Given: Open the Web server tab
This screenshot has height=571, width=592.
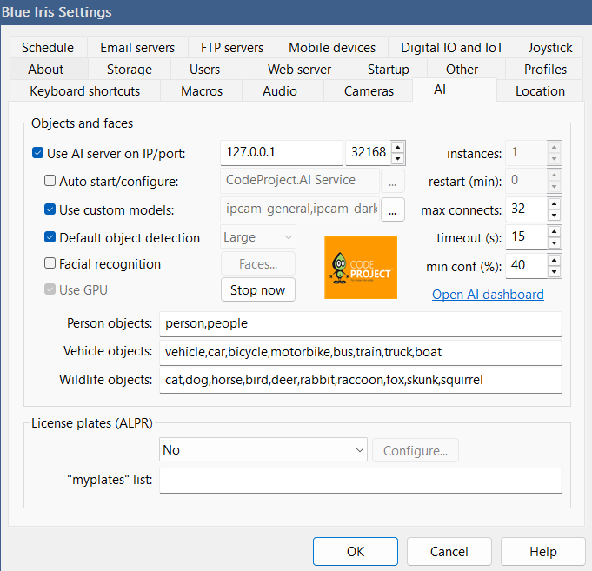Looking at the screenshot, I should click(299, 70).
